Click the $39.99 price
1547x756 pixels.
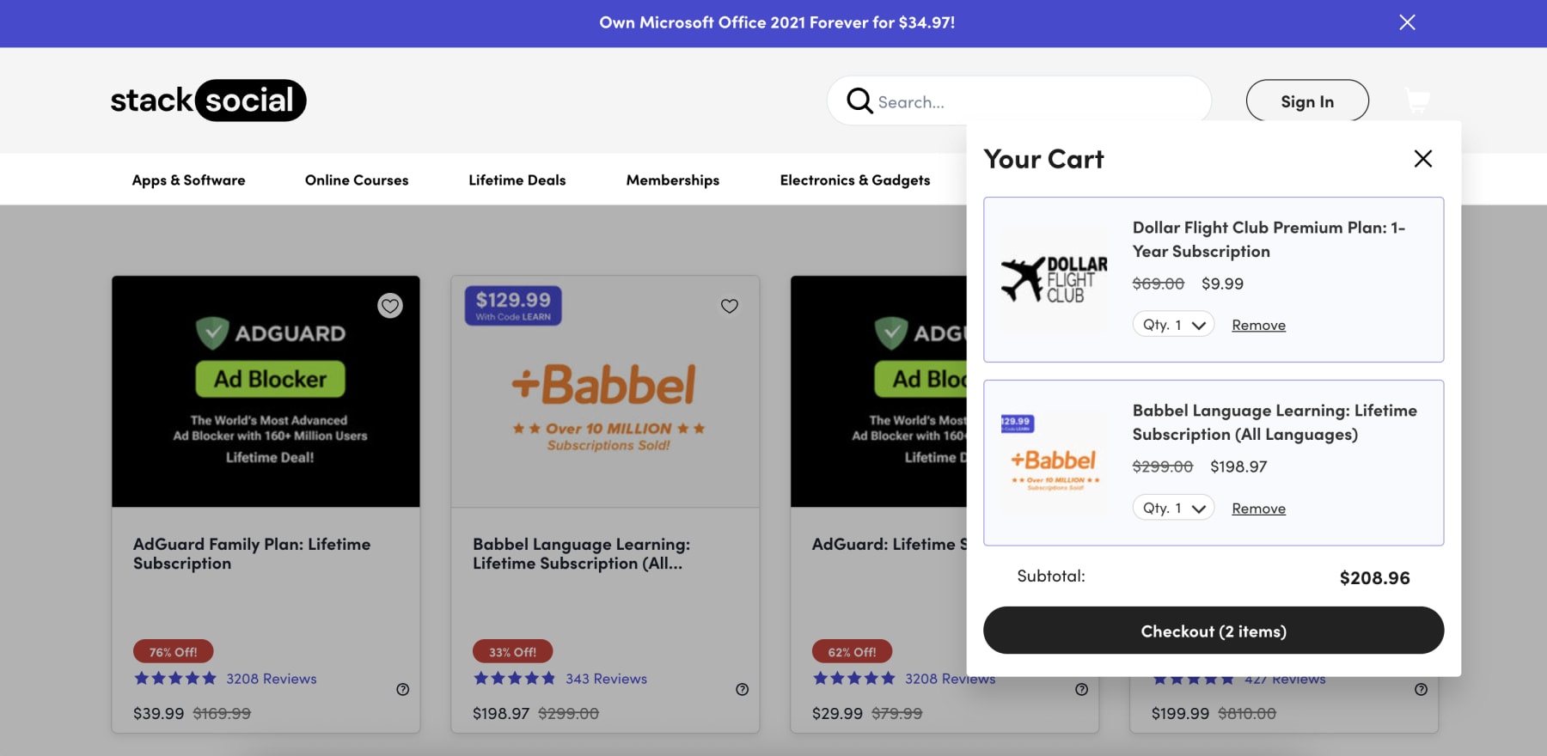coord(158,713)
